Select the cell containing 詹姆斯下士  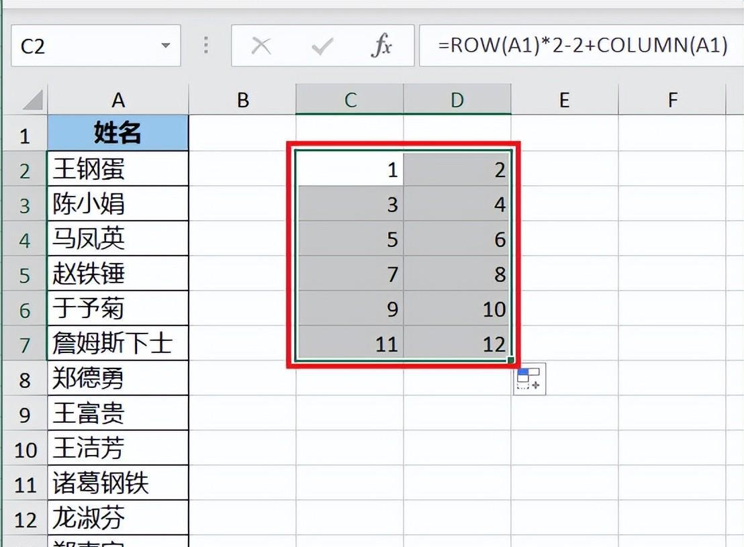point(118,344)
